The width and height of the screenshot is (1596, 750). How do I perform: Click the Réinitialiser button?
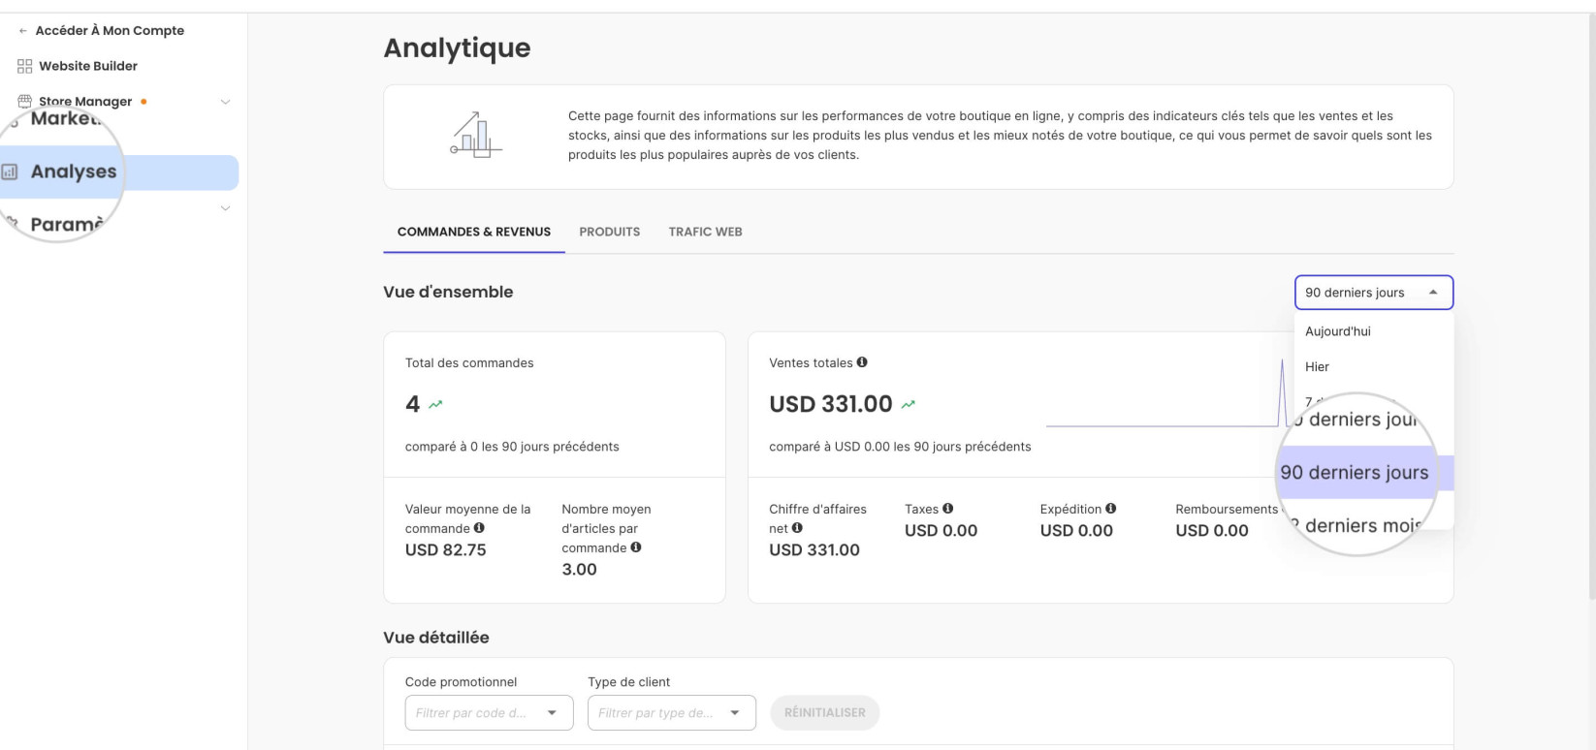825,712
